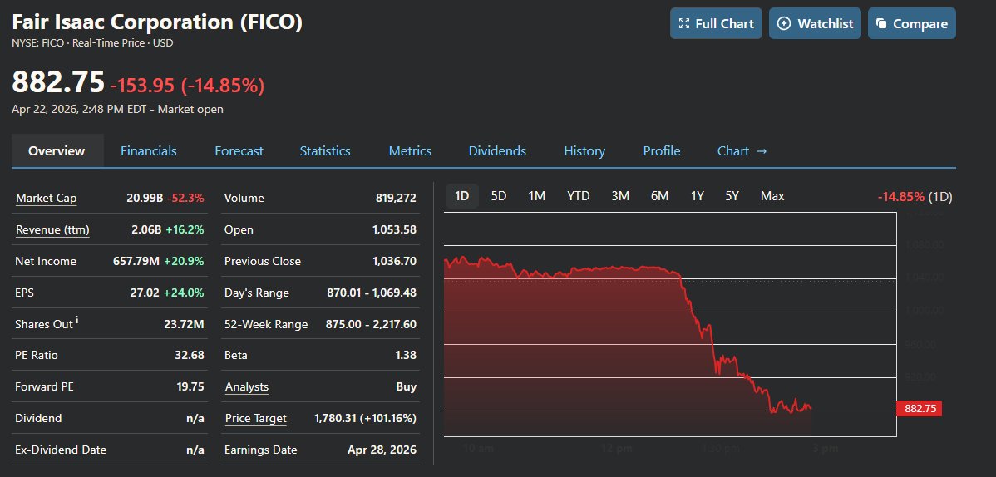Add FICO to Watchlist

[x=815, y=23]
